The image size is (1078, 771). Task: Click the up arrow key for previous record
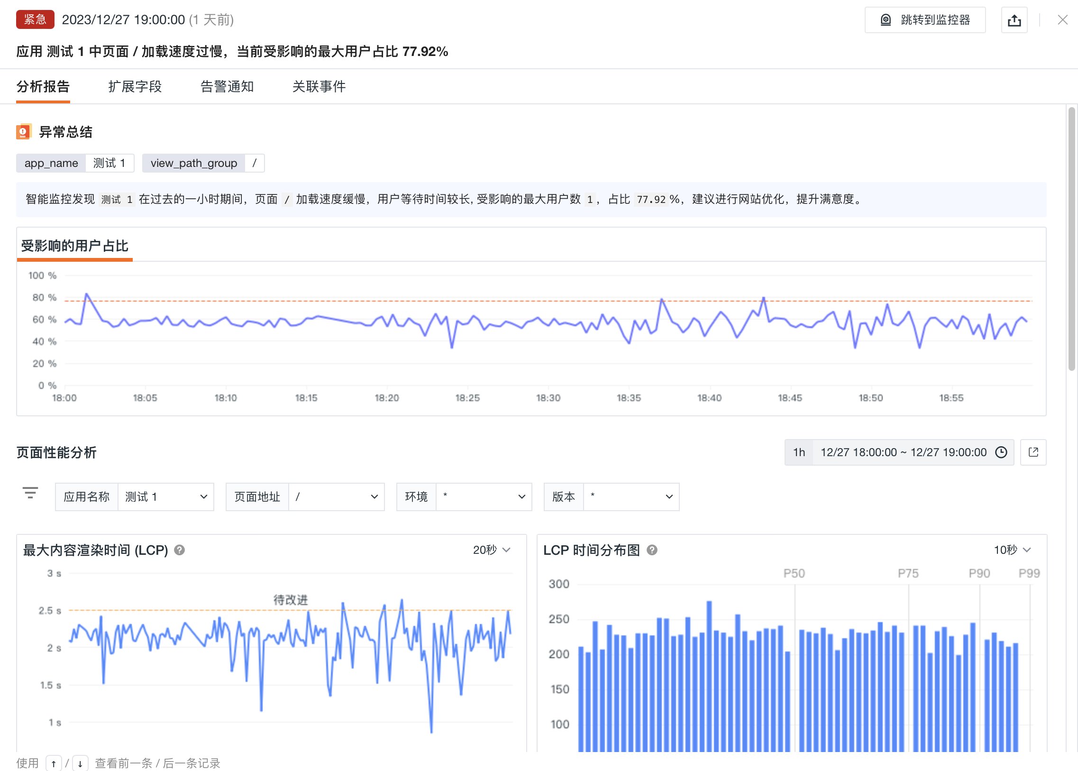click(x=54, y=763)
